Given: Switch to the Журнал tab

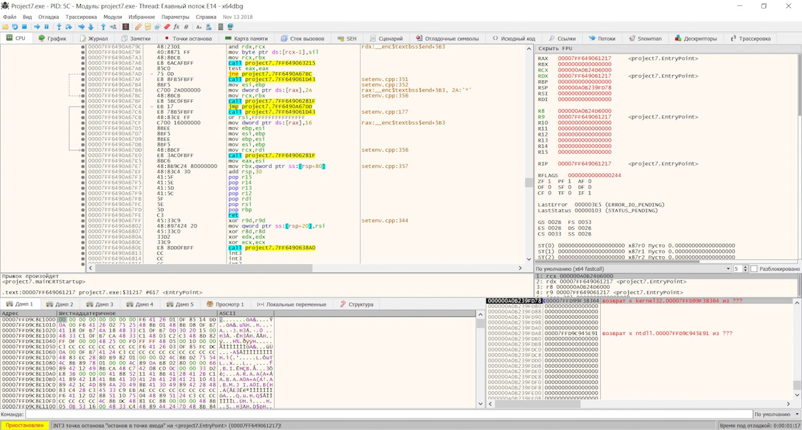Looking at the screenshot, I should [92, 39].
